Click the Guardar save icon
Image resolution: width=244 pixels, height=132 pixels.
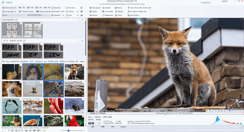[x=91, y=11]
